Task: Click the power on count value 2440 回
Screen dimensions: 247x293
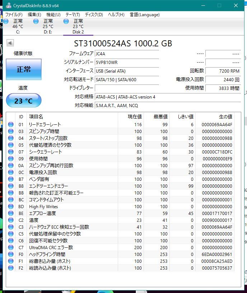Action: [x=223, y=79]
